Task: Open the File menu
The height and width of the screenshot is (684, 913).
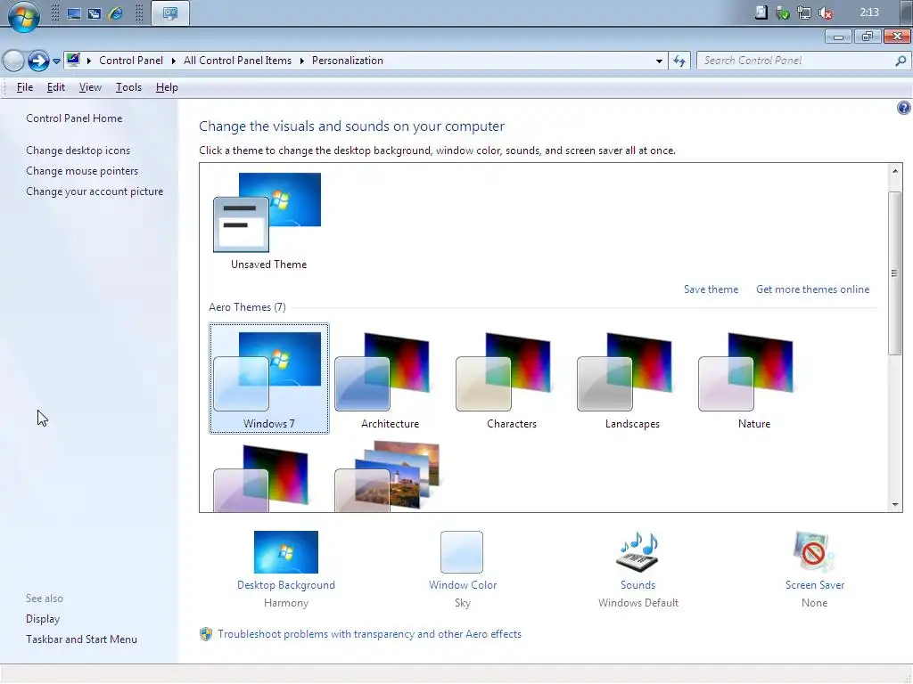Action: point(24,87)
